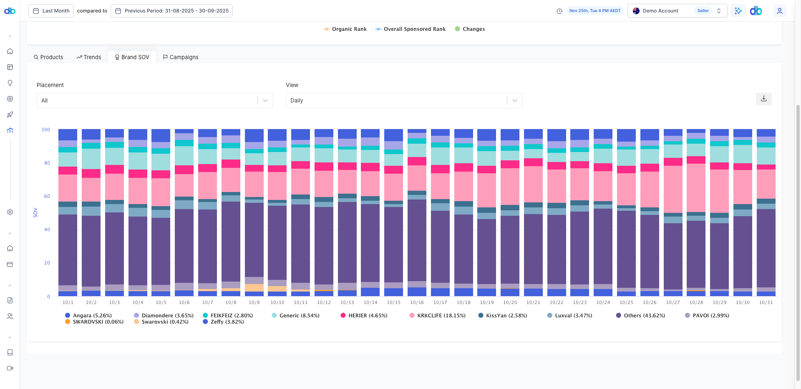Image resolution: width=801 pixels, height=389 pixels.
Task: Click the Previous Period comparison button
Action: 171,11
